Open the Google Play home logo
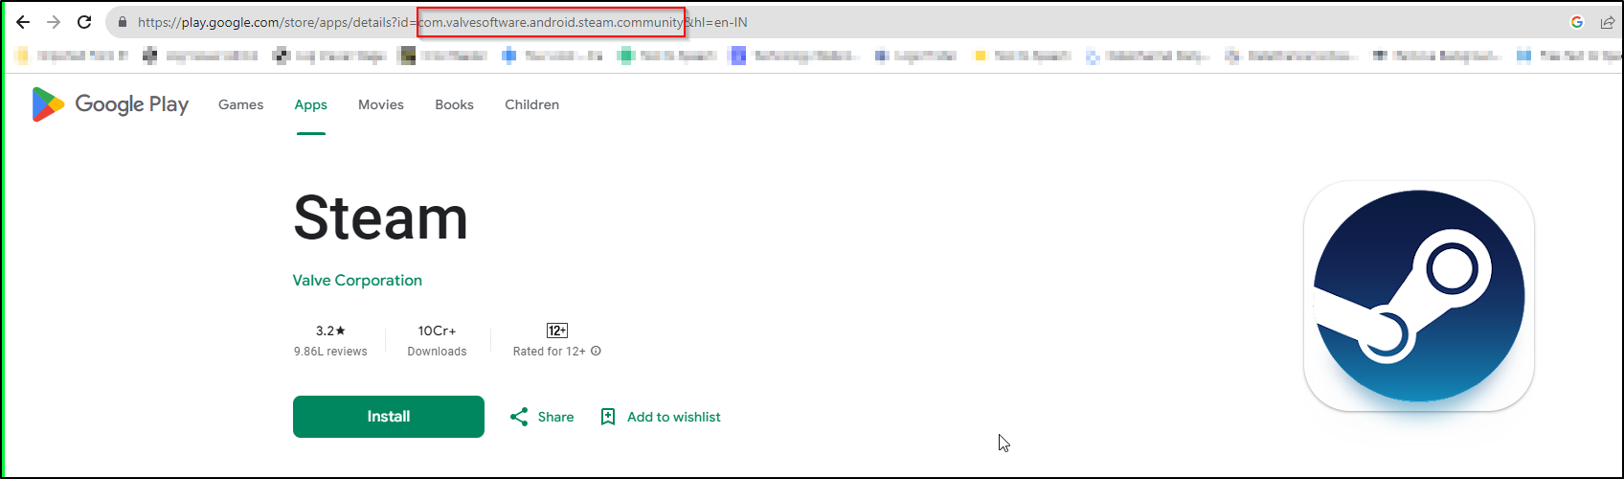1624x479 pixels. point(110,104)
